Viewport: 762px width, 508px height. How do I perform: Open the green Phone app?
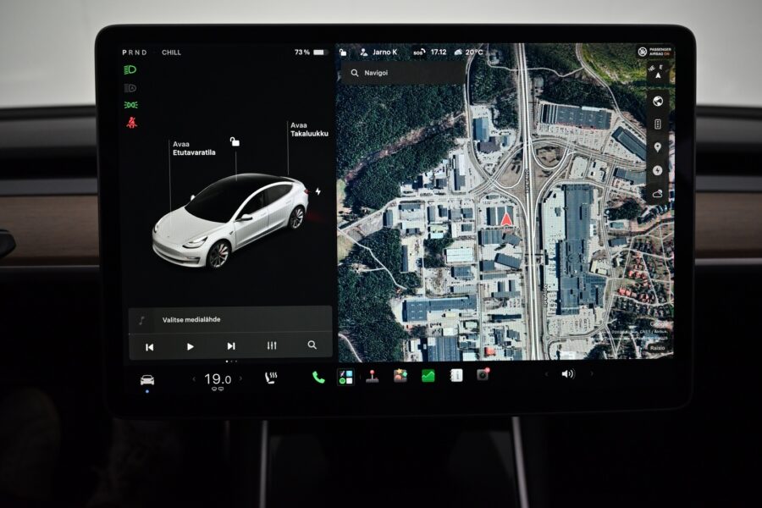(318, 378)
